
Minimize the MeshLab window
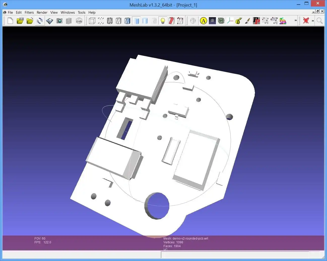pos(299,4)
